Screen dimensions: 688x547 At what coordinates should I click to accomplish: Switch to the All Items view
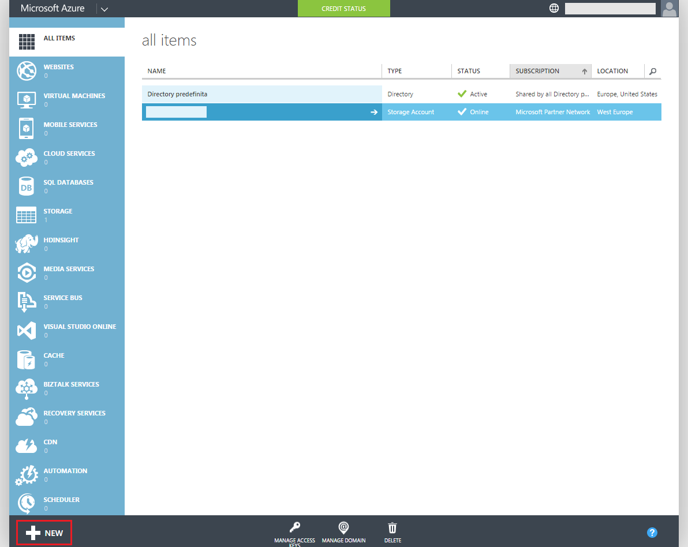tap(59, 39)
